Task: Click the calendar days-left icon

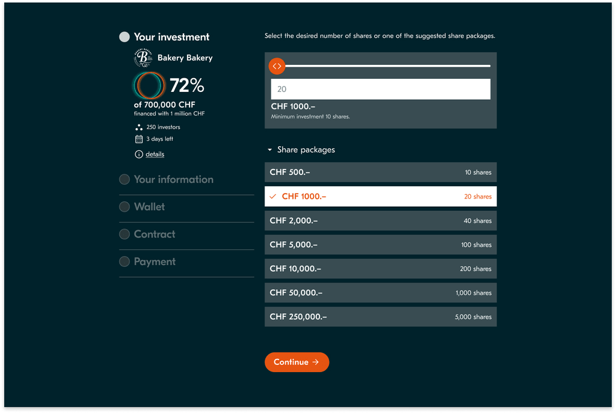Action: coord(139,139)
